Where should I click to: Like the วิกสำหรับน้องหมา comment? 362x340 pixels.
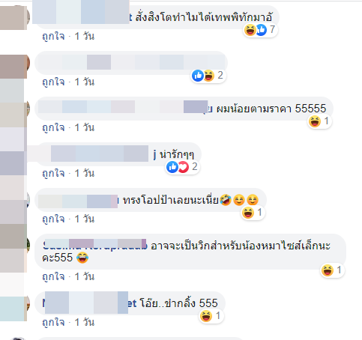click(x=53, y=277)
